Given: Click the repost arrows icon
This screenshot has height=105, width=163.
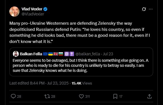Looking at the screenshot, I should tap(47, 96).
